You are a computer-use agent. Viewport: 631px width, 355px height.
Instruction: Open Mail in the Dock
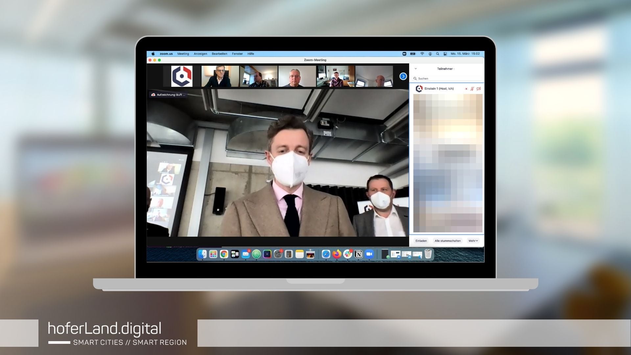pyautogui.click(x=245, y=254)
